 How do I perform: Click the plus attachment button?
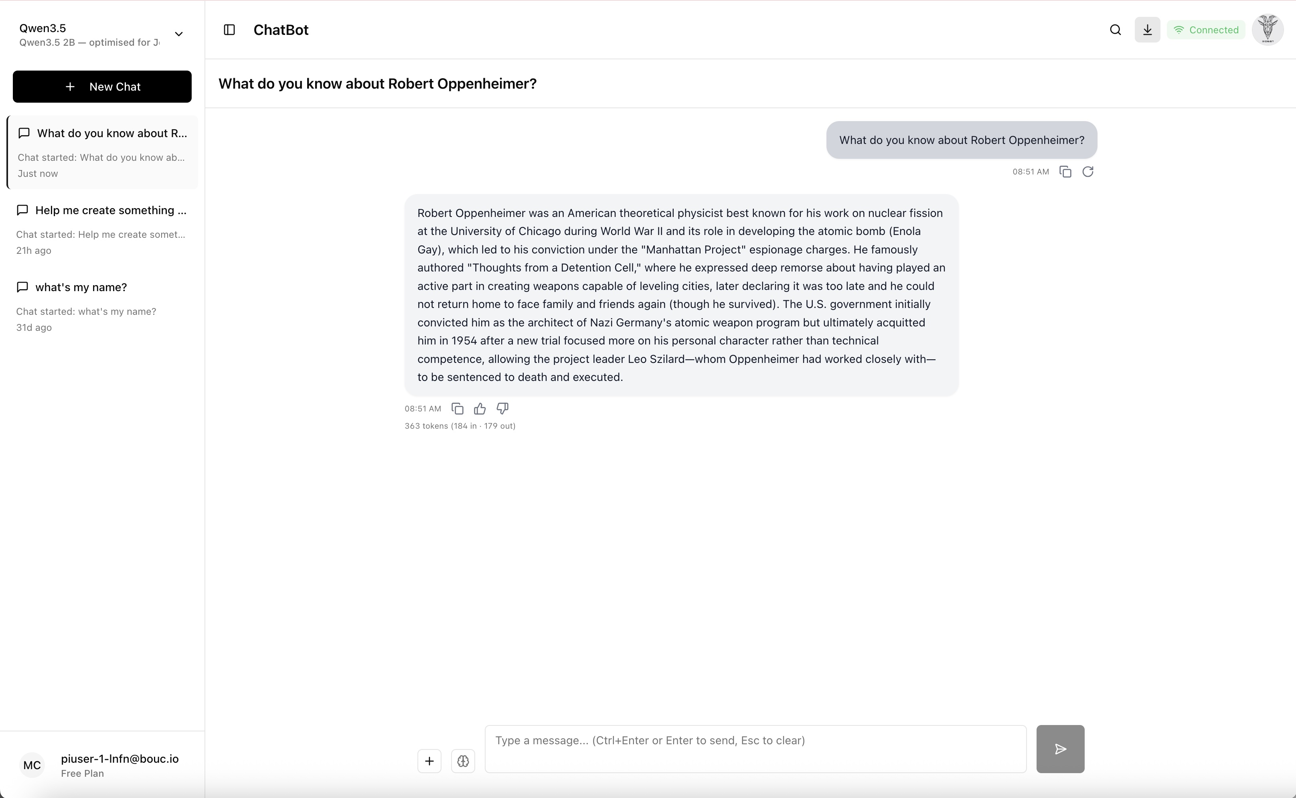[x=429, y=761]
